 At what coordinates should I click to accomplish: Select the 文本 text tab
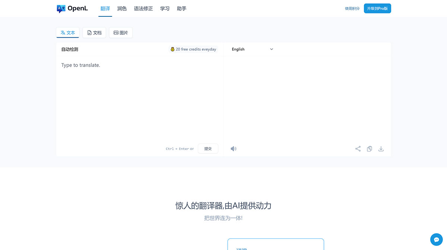click(67, 32)
